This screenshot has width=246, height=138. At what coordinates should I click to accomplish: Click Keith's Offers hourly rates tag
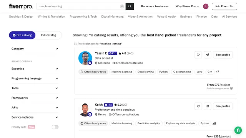pos(93,123)
